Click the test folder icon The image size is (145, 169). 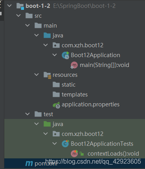38,114
